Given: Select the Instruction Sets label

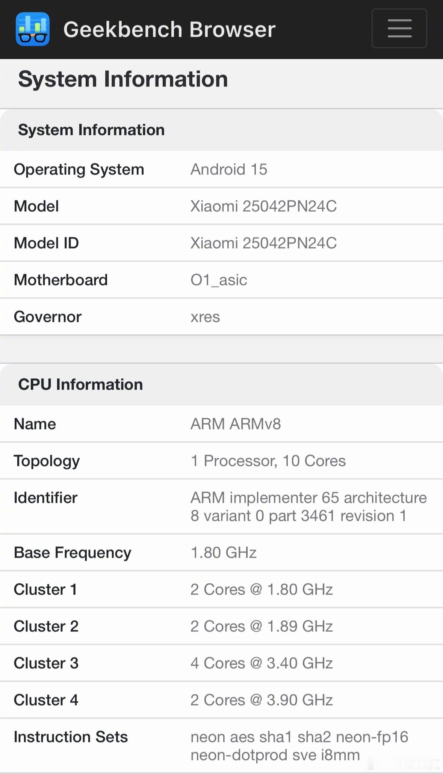Looking at the screenshot, I should click(71, 737).
